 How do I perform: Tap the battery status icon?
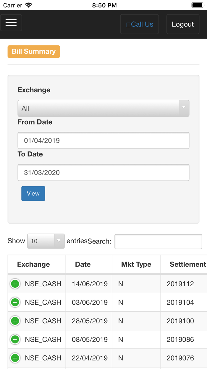point(198,5)
